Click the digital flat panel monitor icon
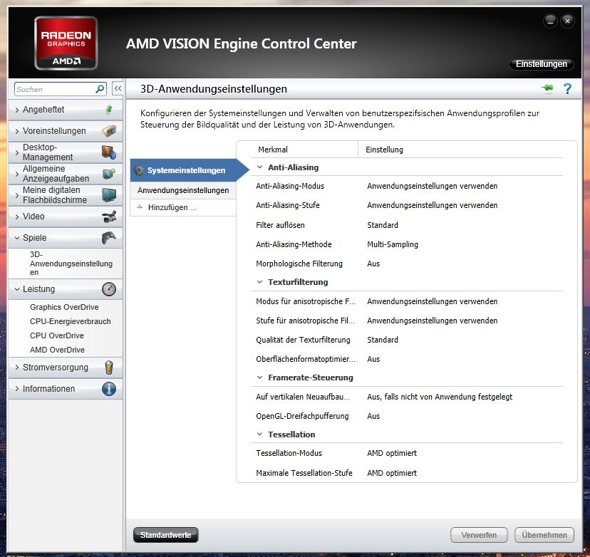 coord(109,195)
